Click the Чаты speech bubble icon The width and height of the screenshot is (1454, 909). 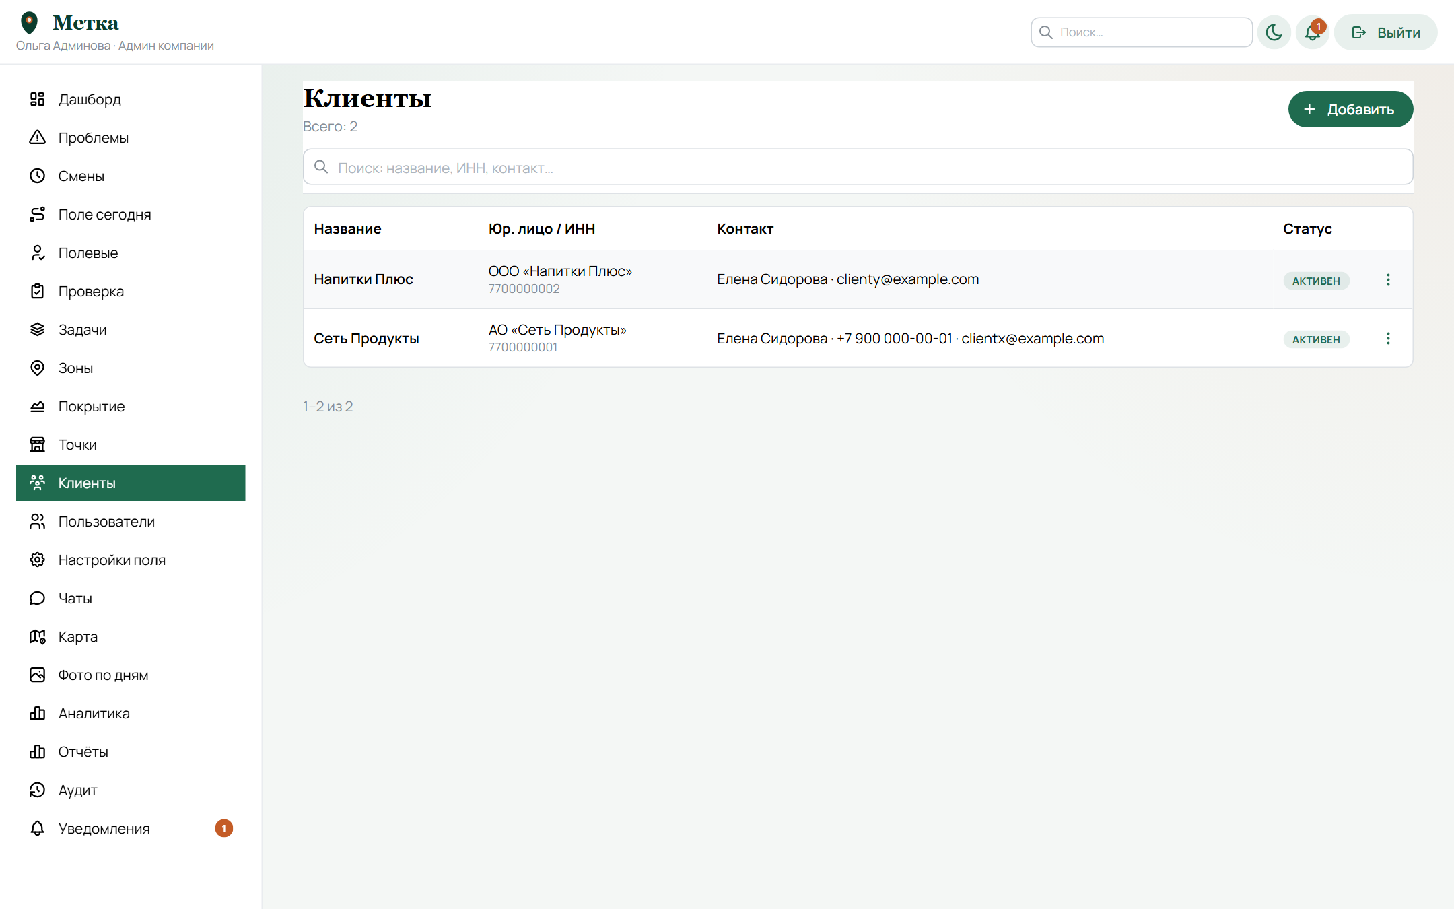(x=38, y=598)
